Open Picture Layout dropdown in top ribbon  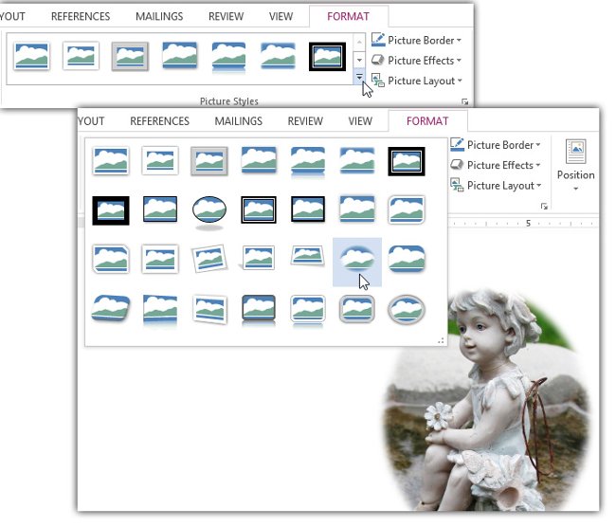[416, 81]
